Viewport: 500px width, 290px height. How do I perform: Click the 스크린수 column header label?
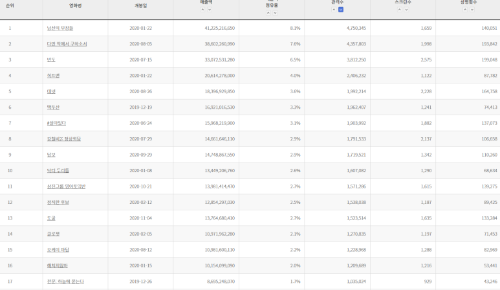(x=403, y=2)
